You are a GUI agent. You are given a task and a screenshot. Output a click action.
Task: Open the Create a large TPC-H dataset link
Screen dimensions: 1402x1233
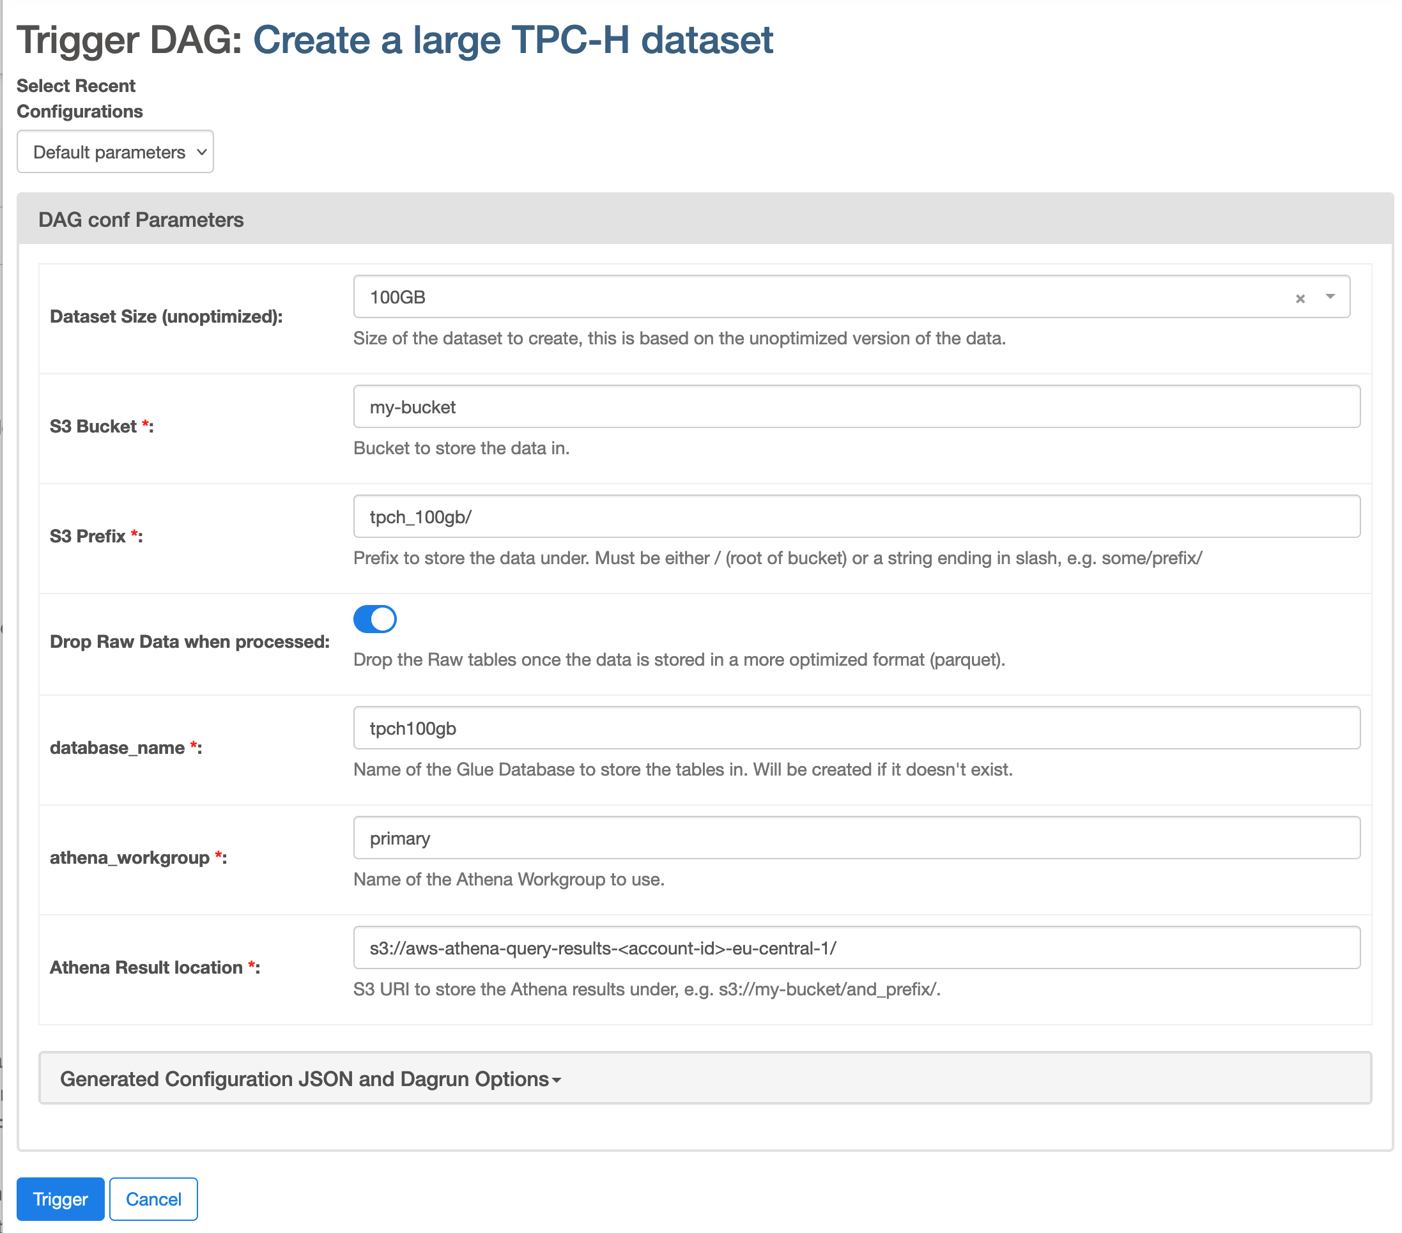[513, 40]
